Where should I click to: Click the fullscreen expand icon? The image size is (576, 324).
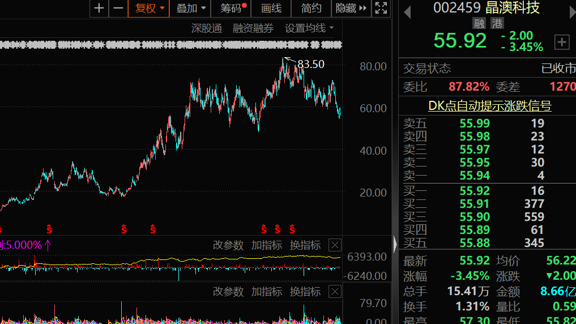[x=381, y=8]
